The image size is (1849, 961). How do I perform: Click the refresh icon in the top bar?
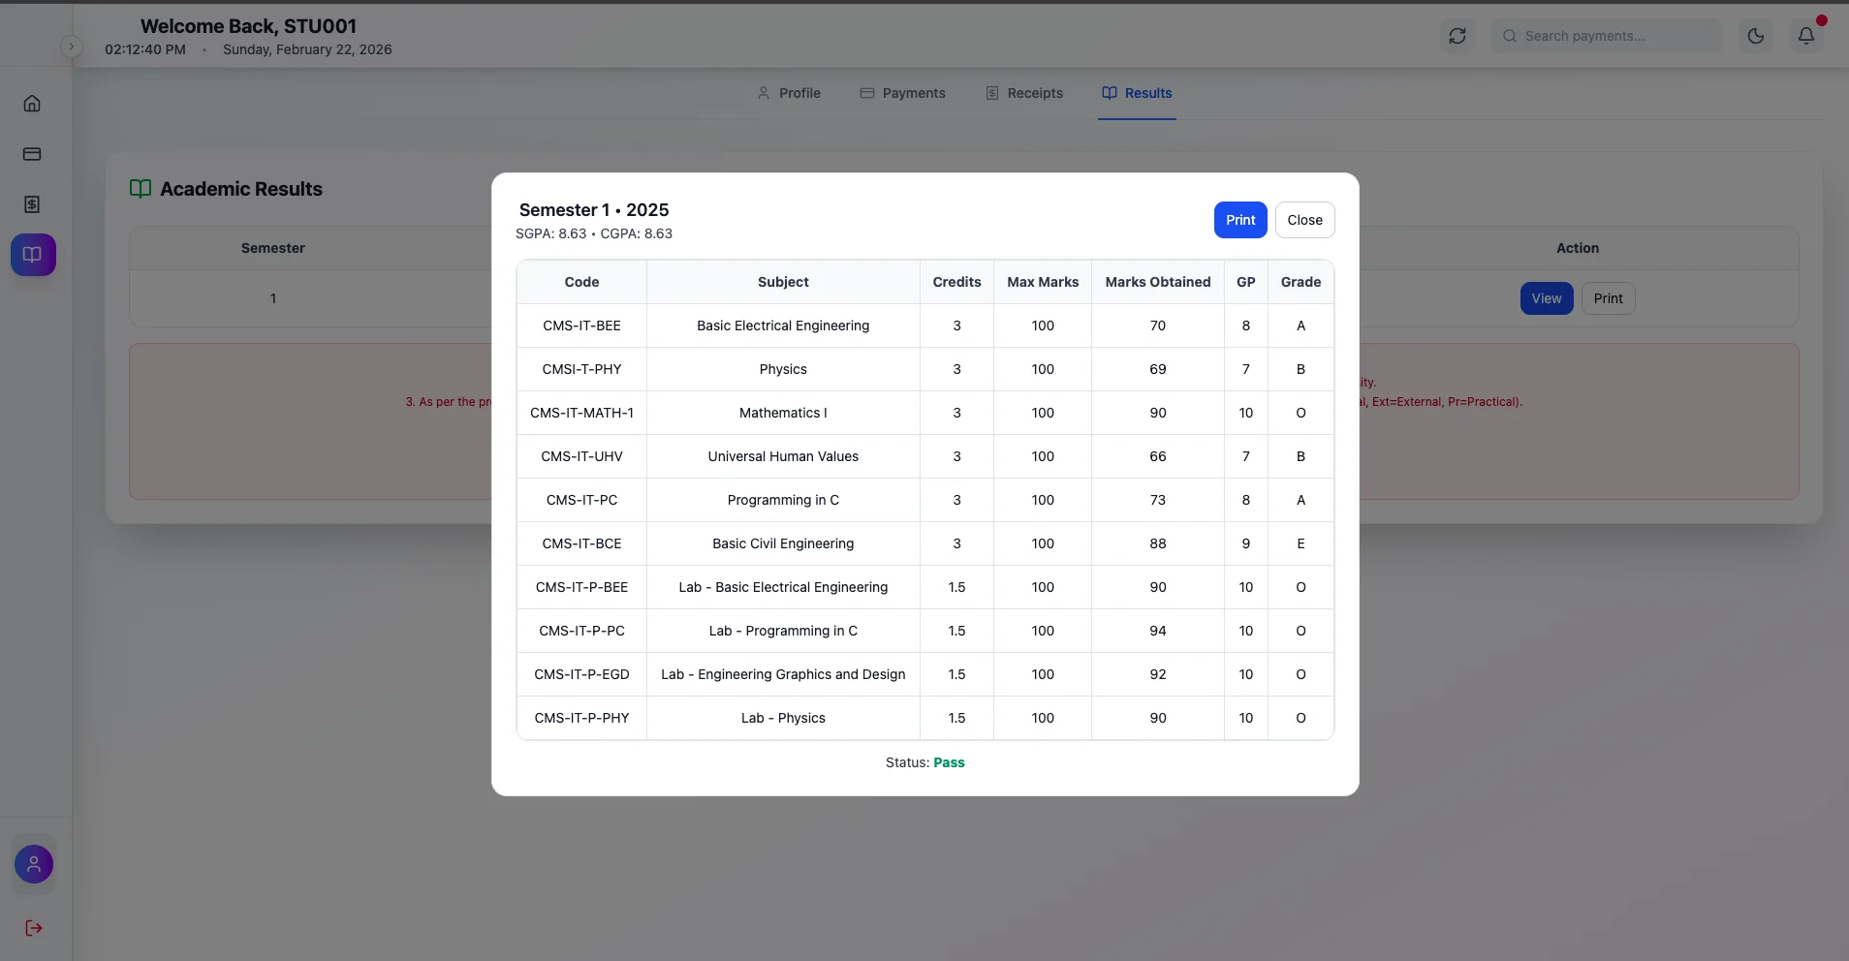(1457, 36)
